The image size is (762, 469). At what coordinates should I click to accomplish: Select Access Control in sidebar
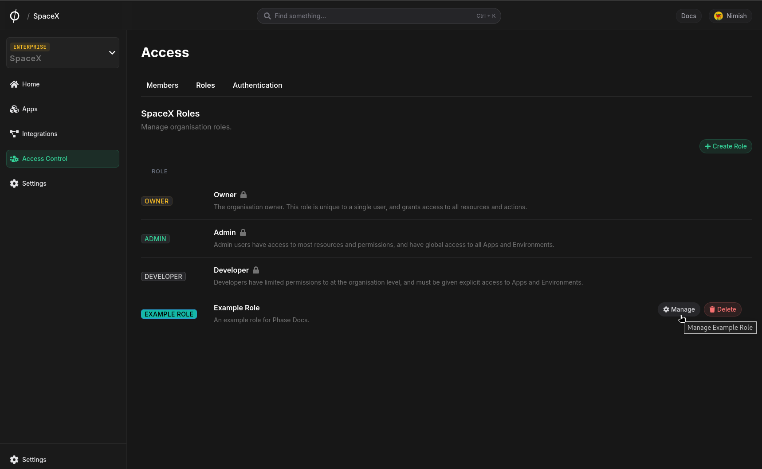coord(63,159)
